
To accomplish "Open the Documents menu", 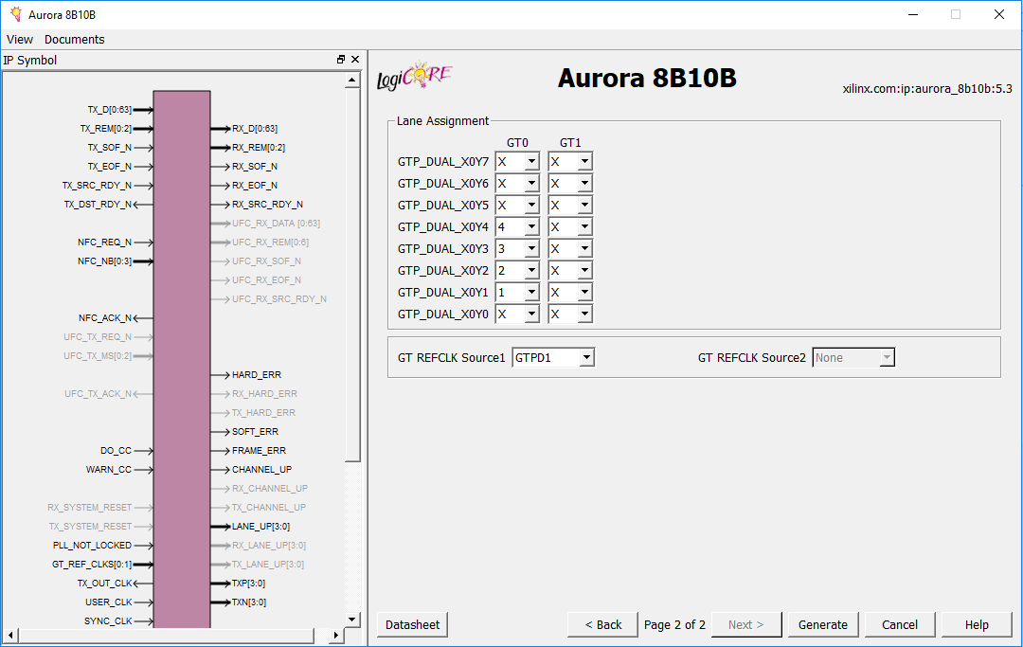I will click(74, 39).
